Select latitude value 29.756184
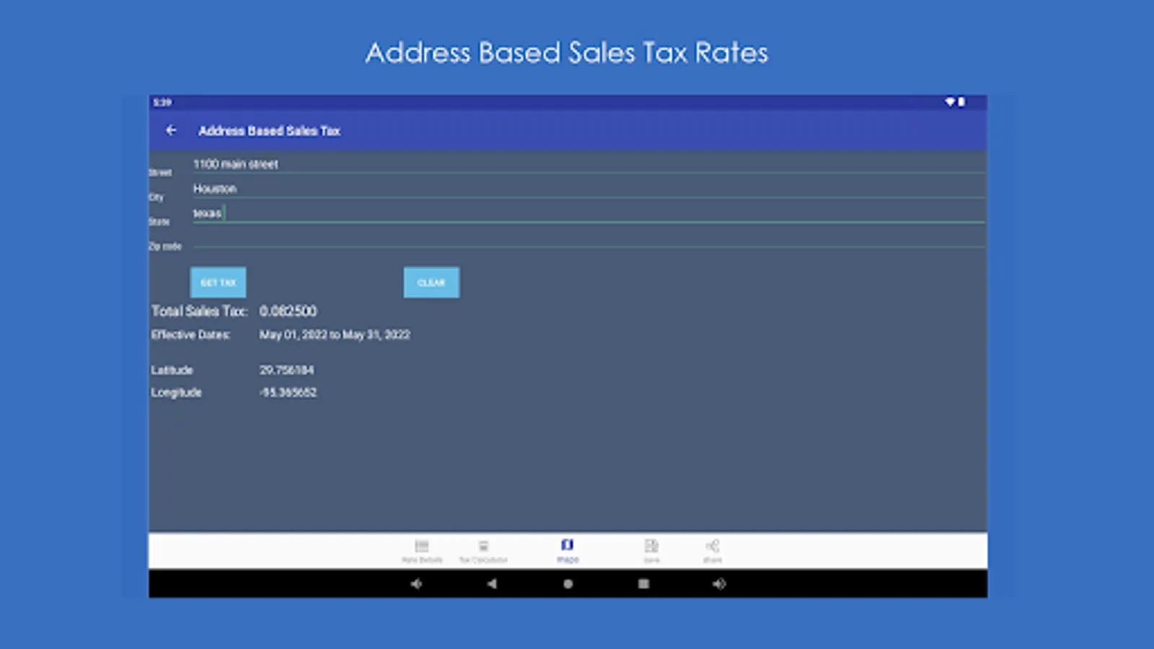 pyautogui.click(x=286, y=370)
